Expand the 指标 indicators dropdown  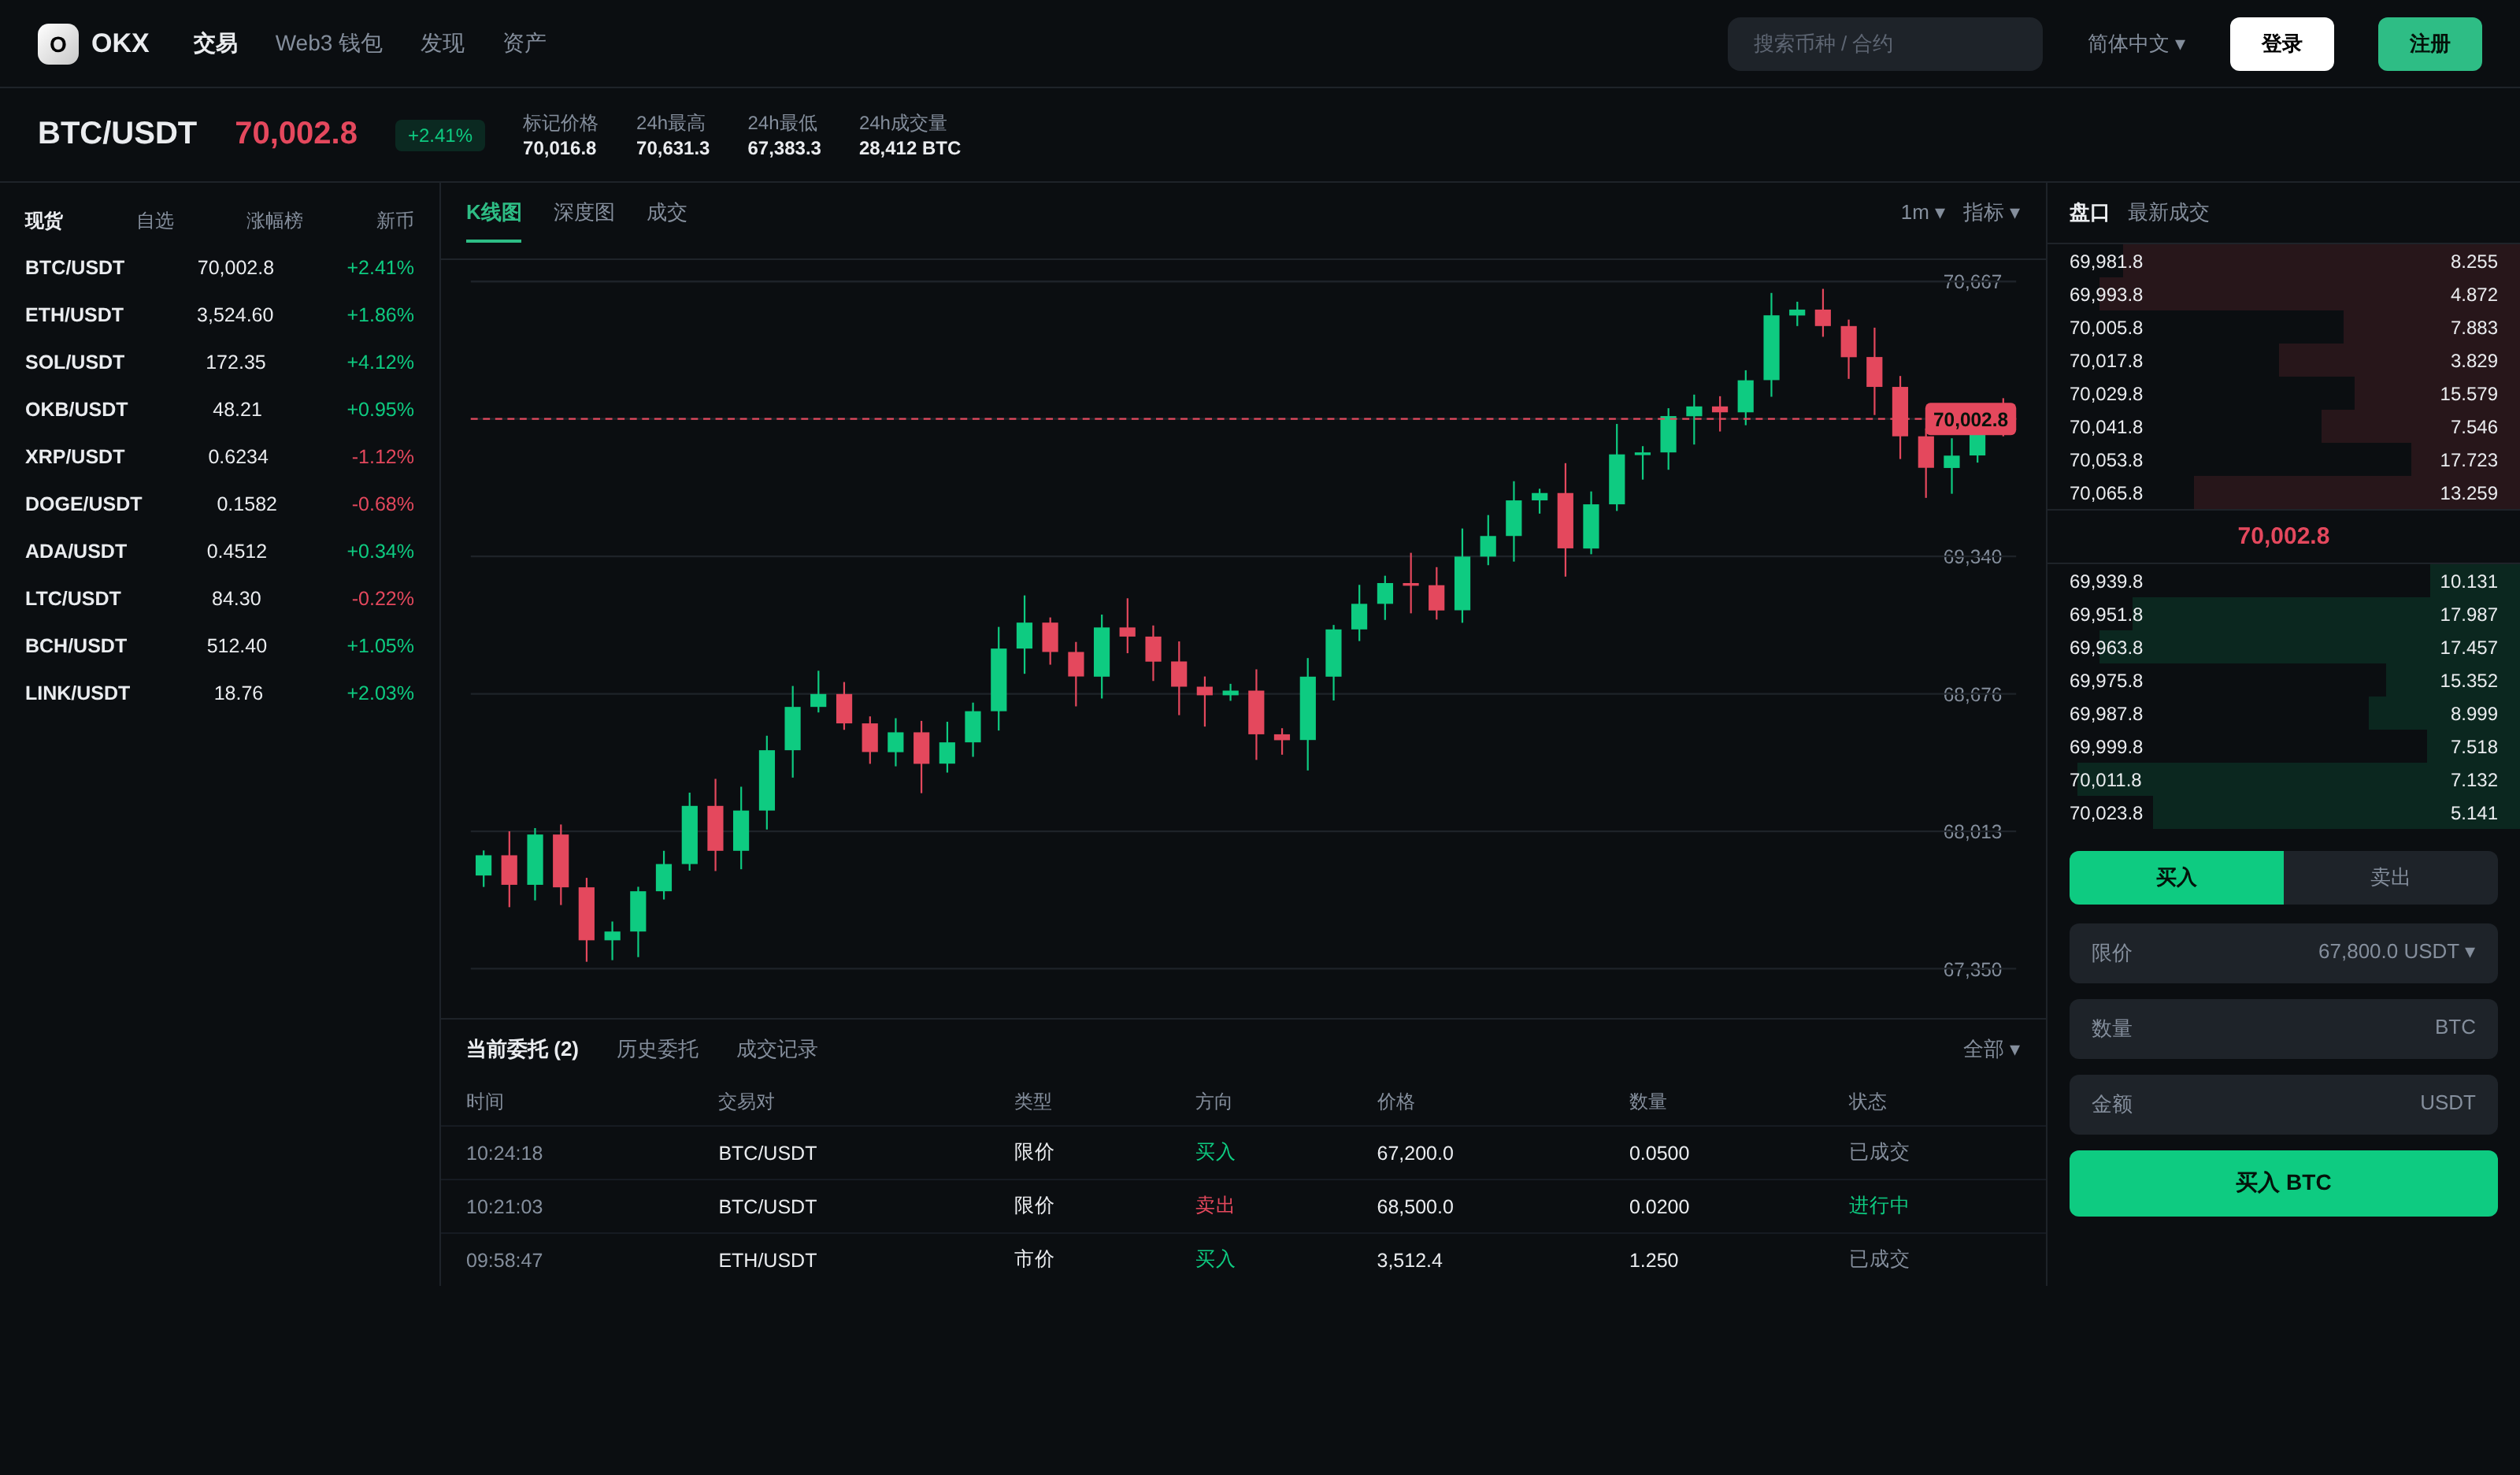click(1991, 212)
